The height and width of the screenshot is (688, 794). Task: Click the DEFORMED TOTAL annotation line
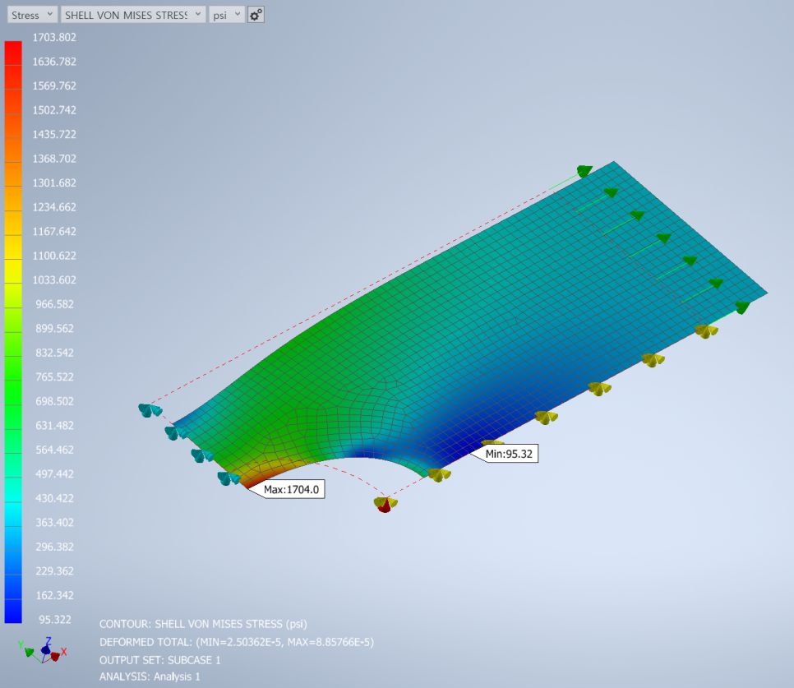237,642
